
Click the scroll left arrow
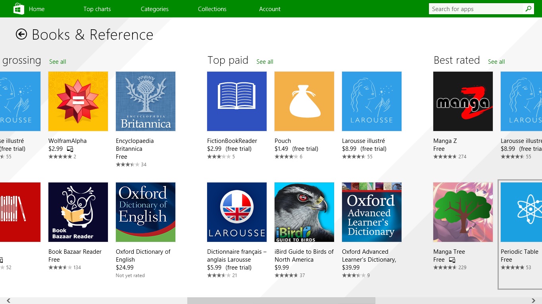tap(8, 300)
